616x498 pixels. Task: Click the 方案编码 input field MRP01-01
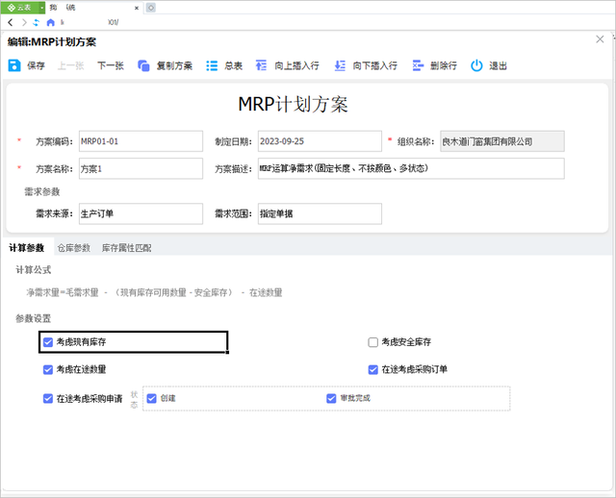click(141, 141)
